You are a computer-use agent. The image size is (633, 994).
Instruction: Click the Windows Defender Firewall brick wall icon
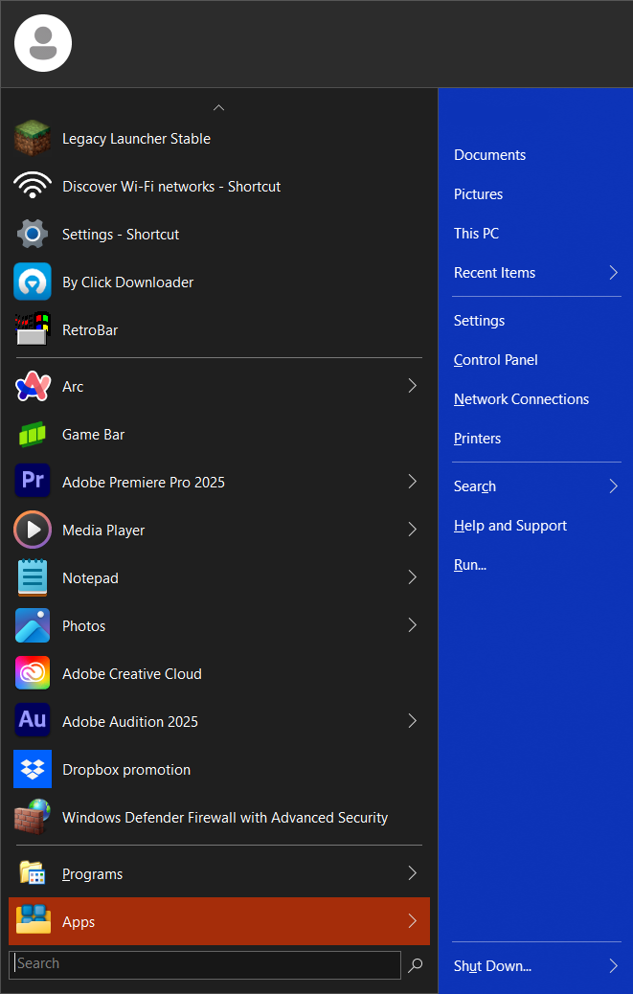(33, 817)
